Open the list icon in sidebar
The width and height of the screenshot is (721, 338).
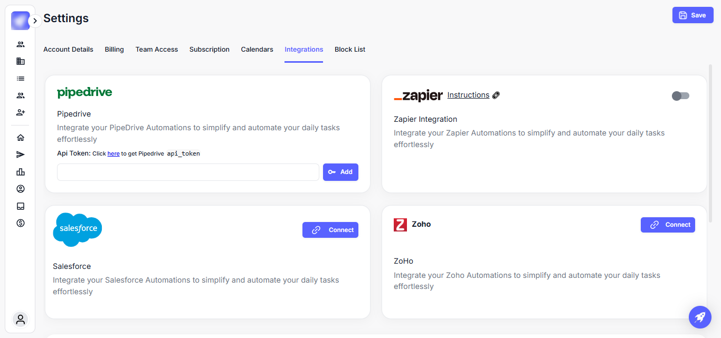coord(21,79)
